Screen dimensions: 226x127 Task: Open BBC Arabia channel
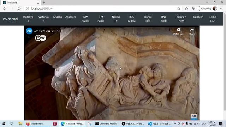pos(132,19)
